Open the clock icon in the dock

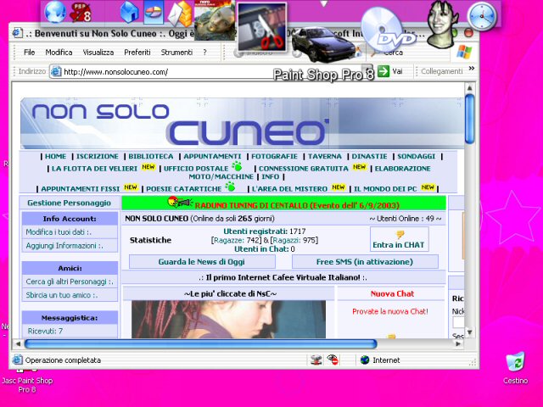pos(482,14)
